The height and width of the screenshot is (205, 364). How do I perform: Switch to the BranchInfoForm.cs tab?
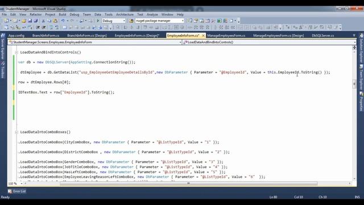(x=45, y=35)
